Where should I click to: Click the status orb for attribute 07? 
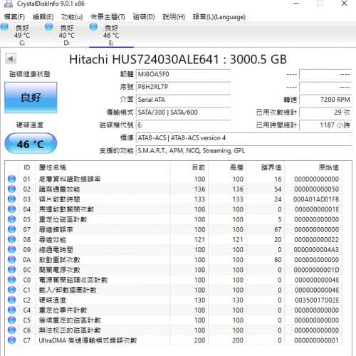11,229
